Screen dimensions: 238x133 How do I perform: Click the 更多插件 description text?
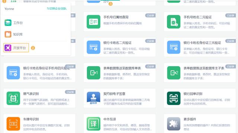coord(207,127)
